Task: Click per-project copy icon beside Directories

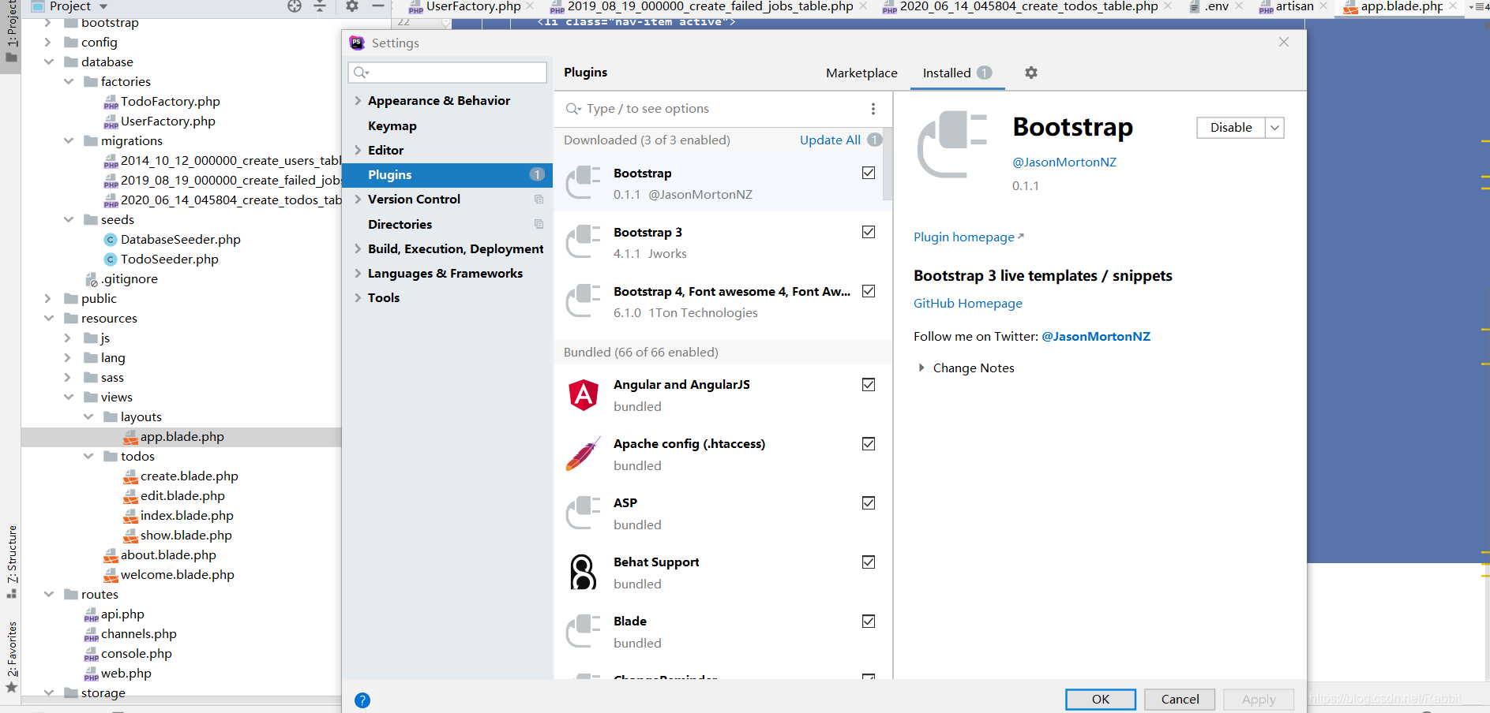Action: click(539, 224)
